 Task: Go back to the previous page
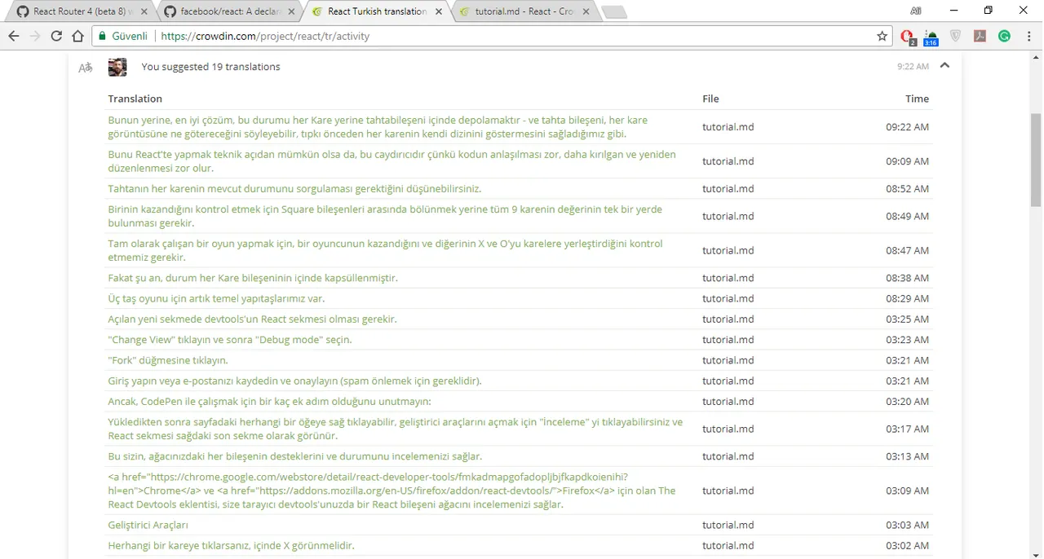click(13, 36)
